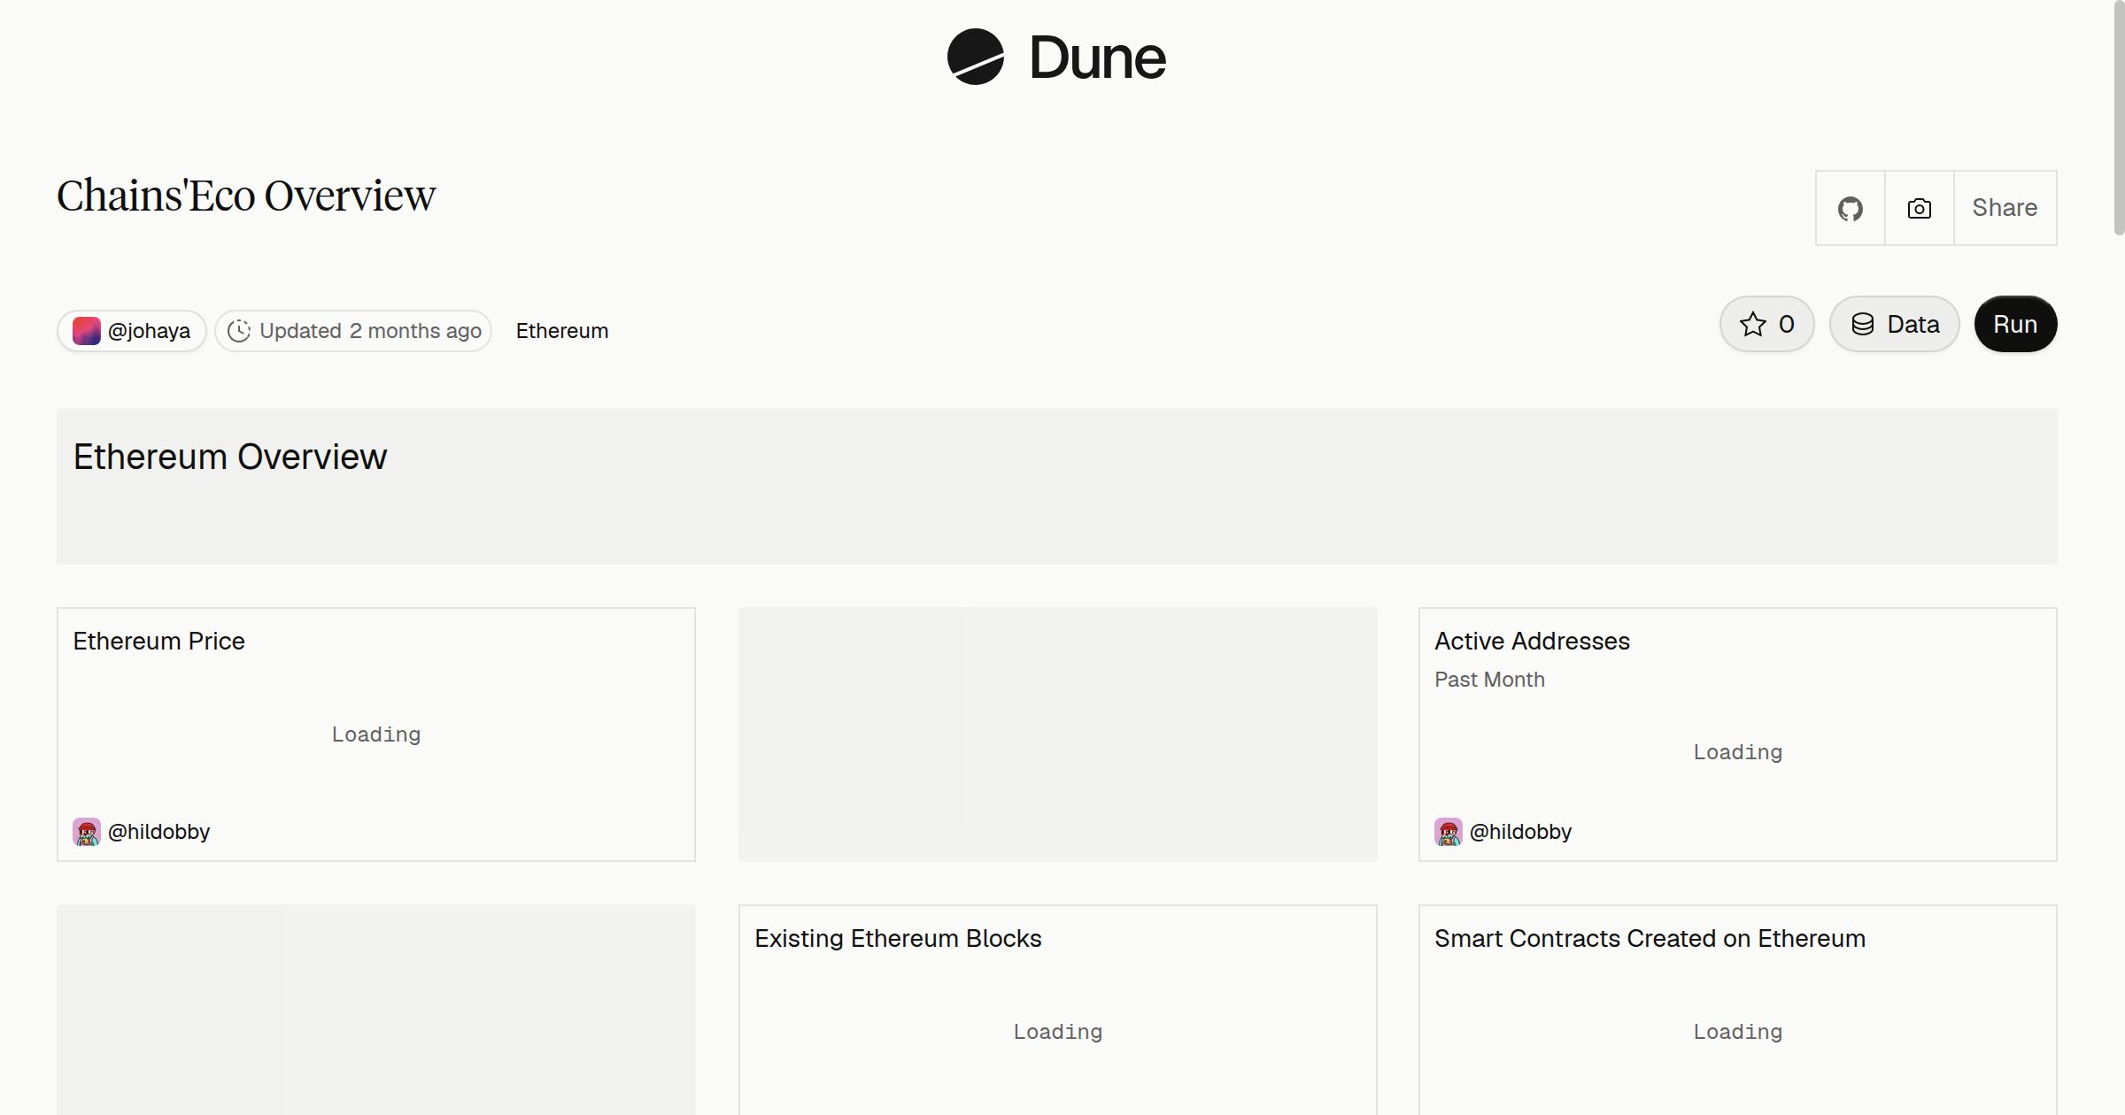Take a screenshot with the camera icon

pyautogui.click(x=1919, y=209)
